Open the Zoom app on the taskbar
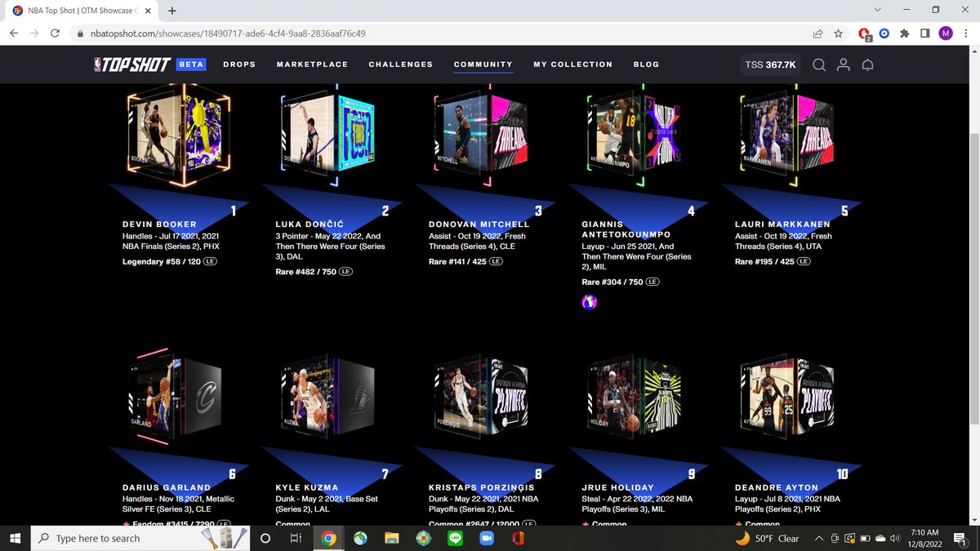 point(486,539)
